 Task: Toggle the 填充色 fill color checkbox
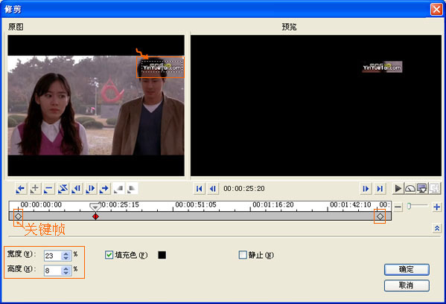109,255
